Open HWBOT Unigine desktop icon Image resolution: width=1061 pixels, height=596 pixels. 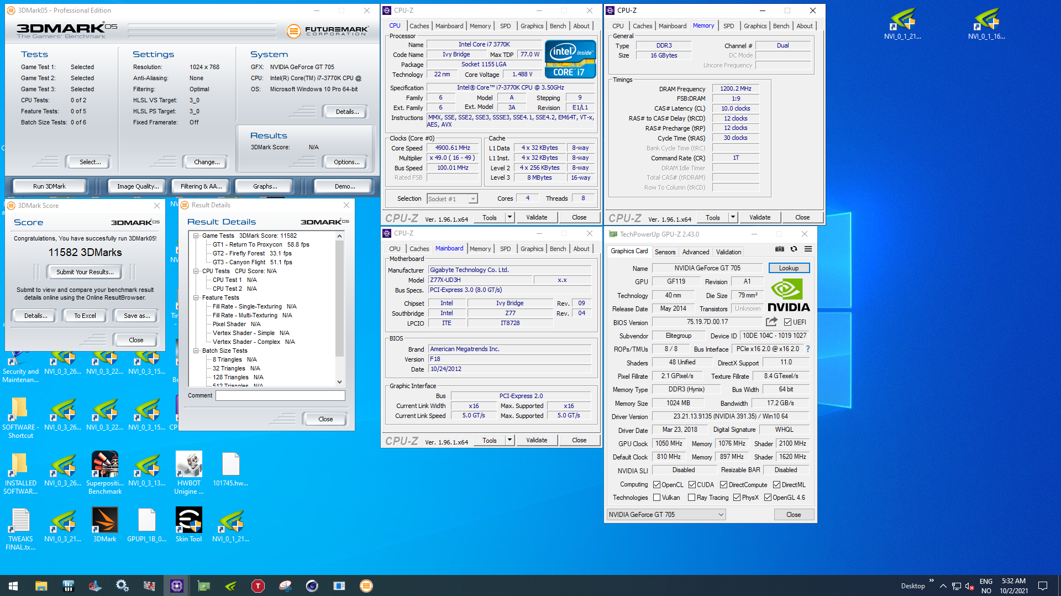coord(189,473)
